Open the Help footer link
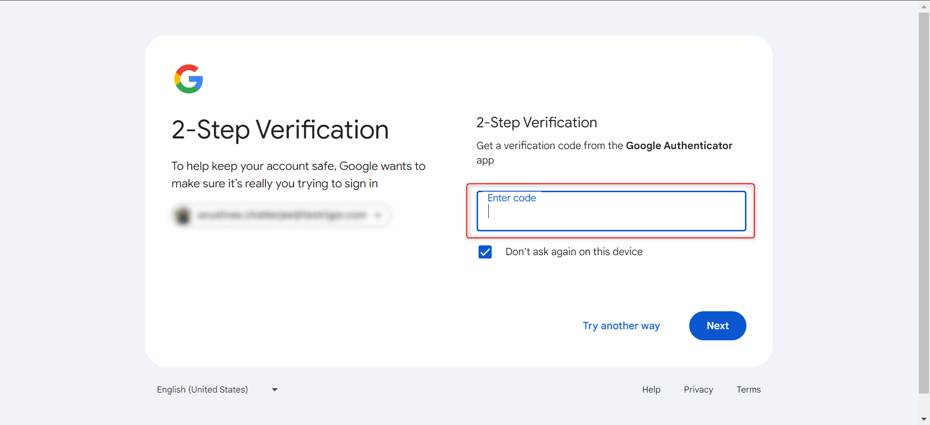The width and height of the screenshot is (930, 425). pos(651,390)
